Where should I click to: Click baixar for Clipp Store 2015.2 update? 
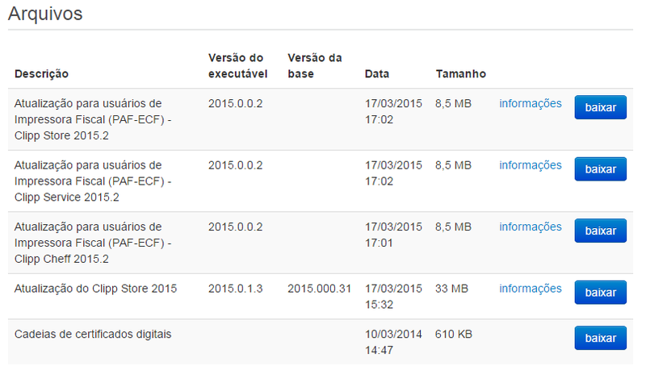pyautogui.click(x=600, y=107)
